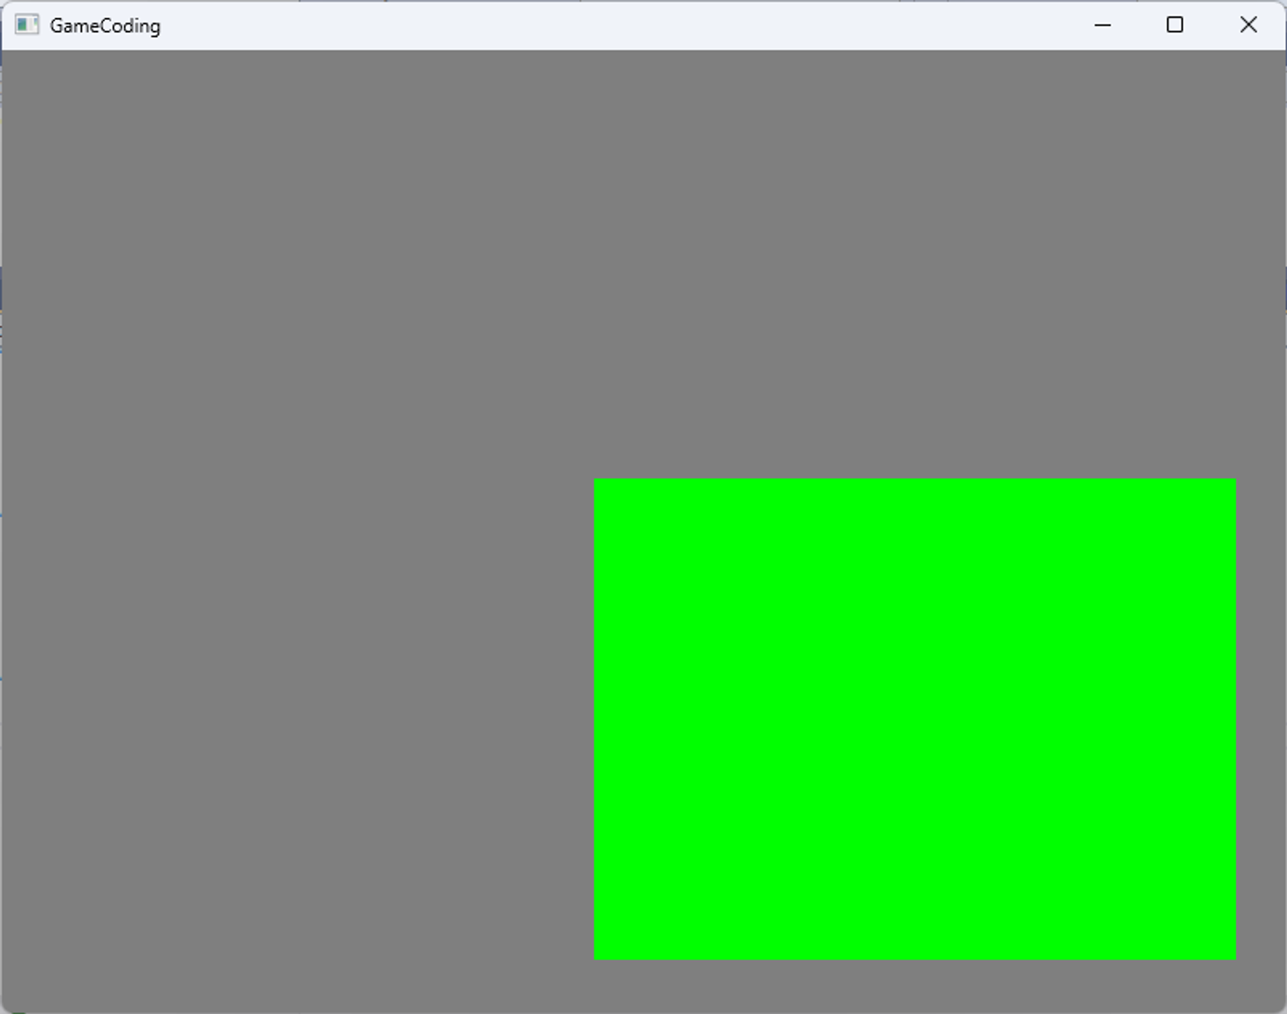Click the green rectangle's bottom-right corner
1287x1014 pixels.
click(x=1234, y=957)
